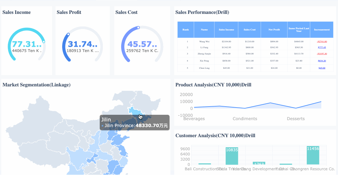Click the $332.40 cell

(x=274, y=54)
